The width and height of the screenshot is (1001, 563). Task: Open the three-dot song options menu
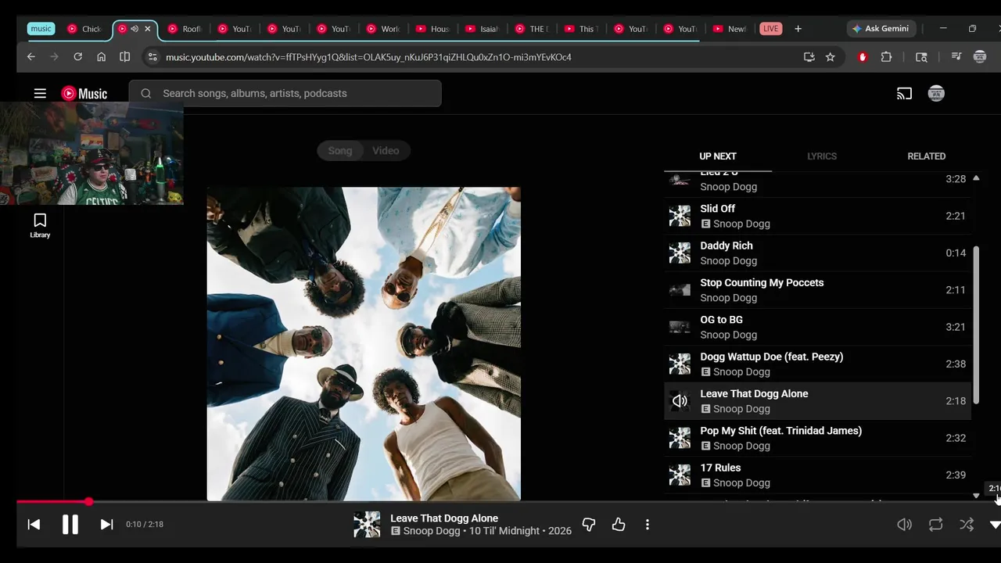coord(648,525)
